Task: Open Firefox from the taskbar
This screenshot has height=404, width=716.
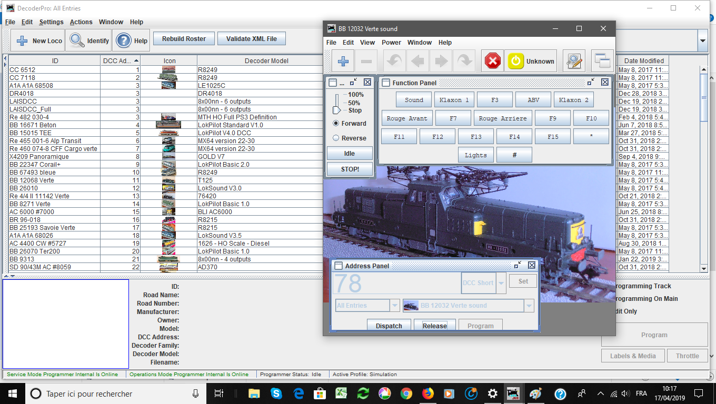Action: 427,393
